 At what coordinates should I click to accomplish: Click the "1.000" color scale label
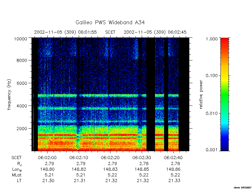coord(211,39)
